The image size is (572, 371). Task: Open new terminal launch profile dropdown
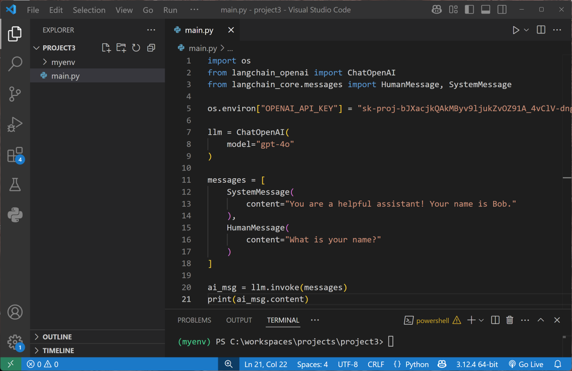[x=481, y=320]
